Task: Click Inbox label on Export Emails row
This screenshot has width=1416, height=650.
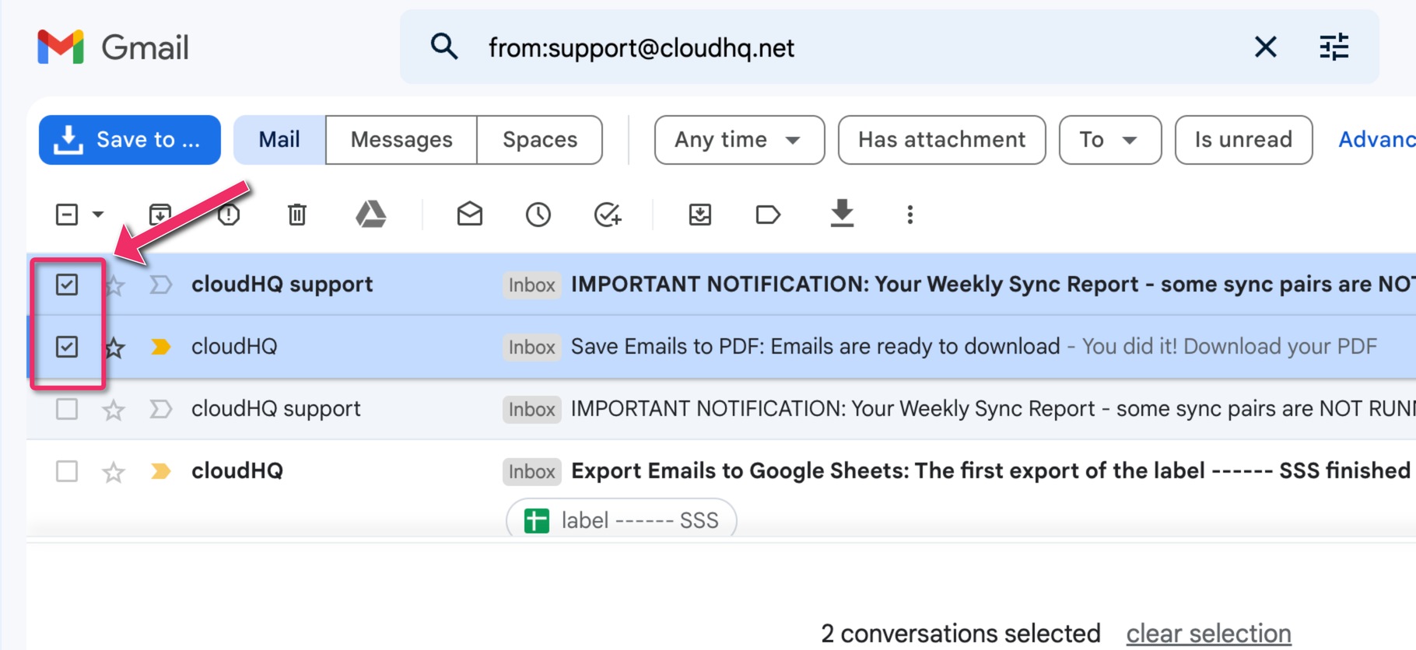Action: click(x=532, y=472)
